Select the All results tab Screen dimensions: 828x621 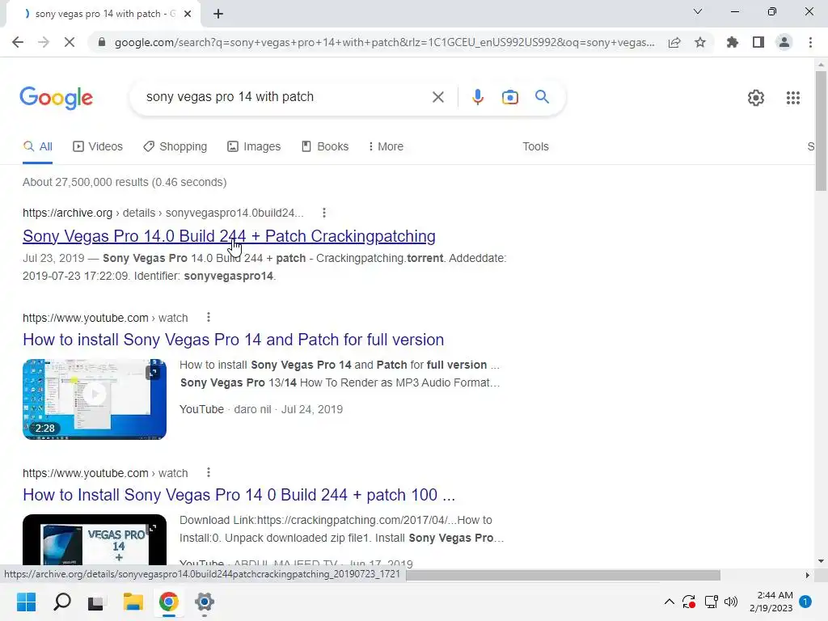(x=37, y=147)
